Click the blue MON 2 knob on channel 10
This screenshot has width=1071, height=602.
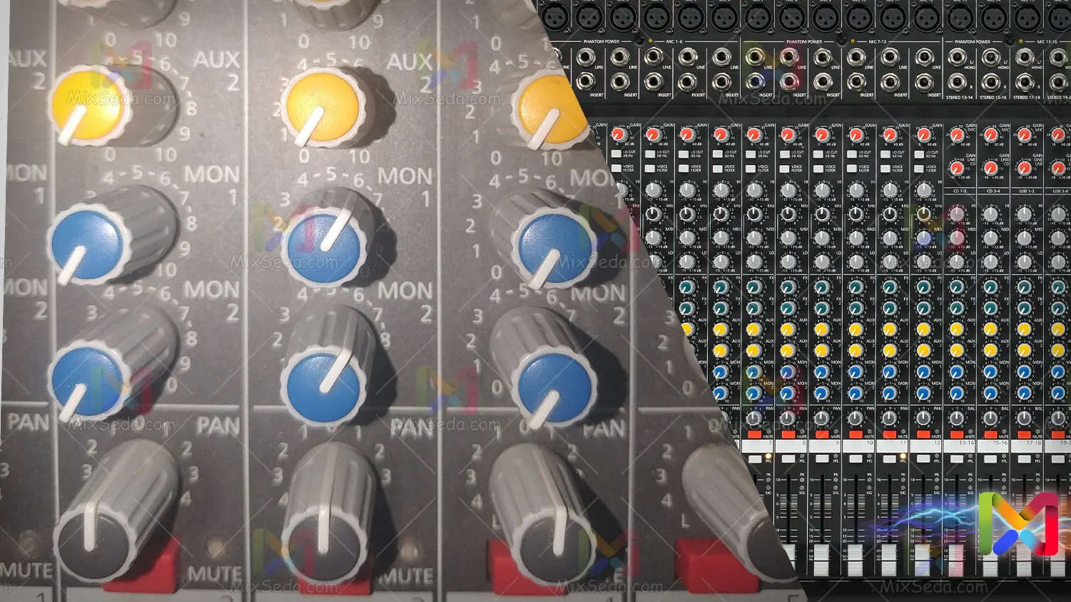click(x=856, y=392)
